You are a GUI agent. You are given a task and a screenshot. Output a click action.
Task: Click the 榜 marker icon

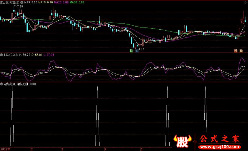[241, 51]
